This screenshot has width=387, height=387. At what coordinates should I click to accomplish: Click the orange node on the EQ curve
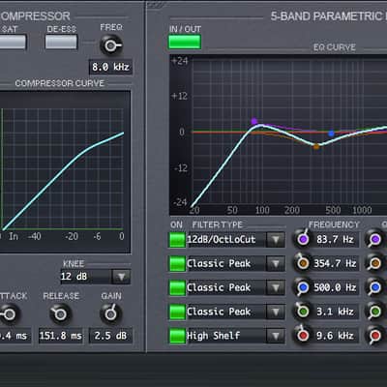(316, 147)
